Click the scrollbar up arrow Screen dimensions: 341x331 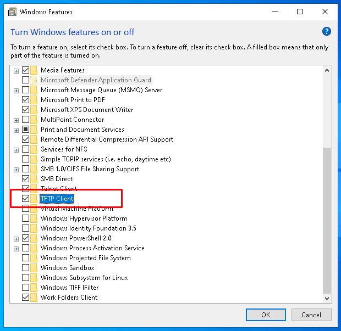(x=327, y=70)
